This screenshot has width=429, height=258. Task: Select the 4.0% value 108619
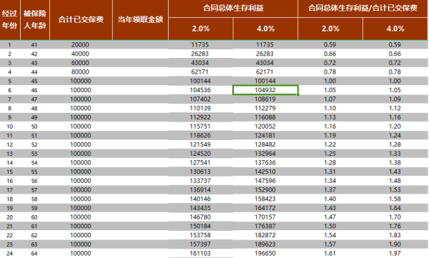point(265,99)
